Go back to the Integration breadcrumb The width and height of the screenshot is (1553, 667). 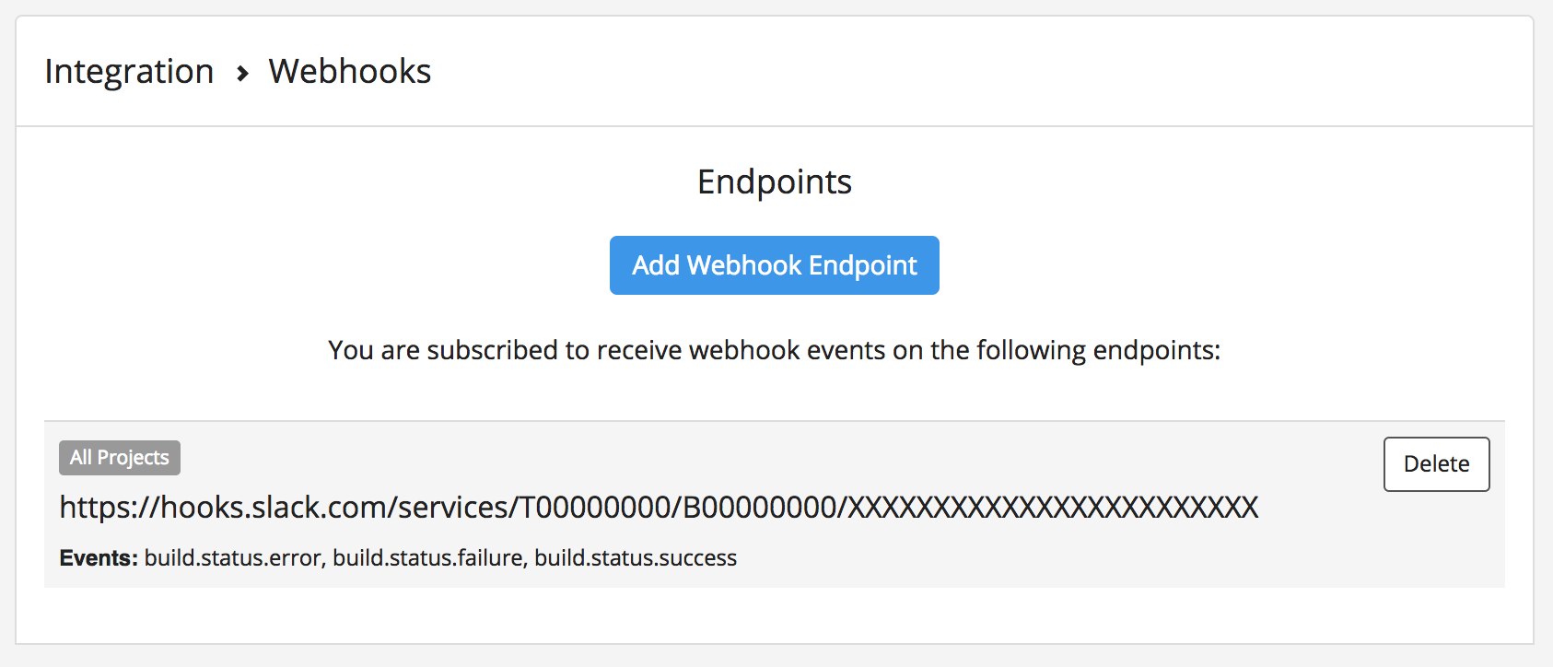coord(129,72)
